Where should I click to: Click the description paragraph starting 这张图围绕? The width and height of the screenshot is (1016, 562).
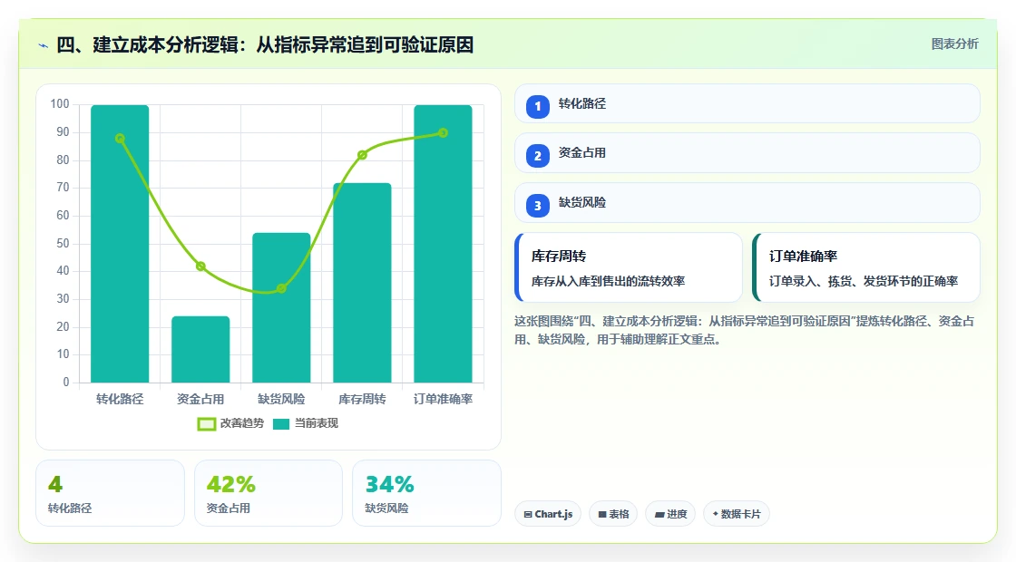coord(744,330)
